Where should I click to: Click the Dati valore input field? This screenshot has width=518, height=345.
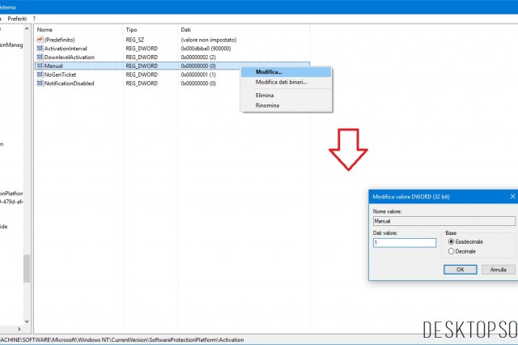[405, 242]
